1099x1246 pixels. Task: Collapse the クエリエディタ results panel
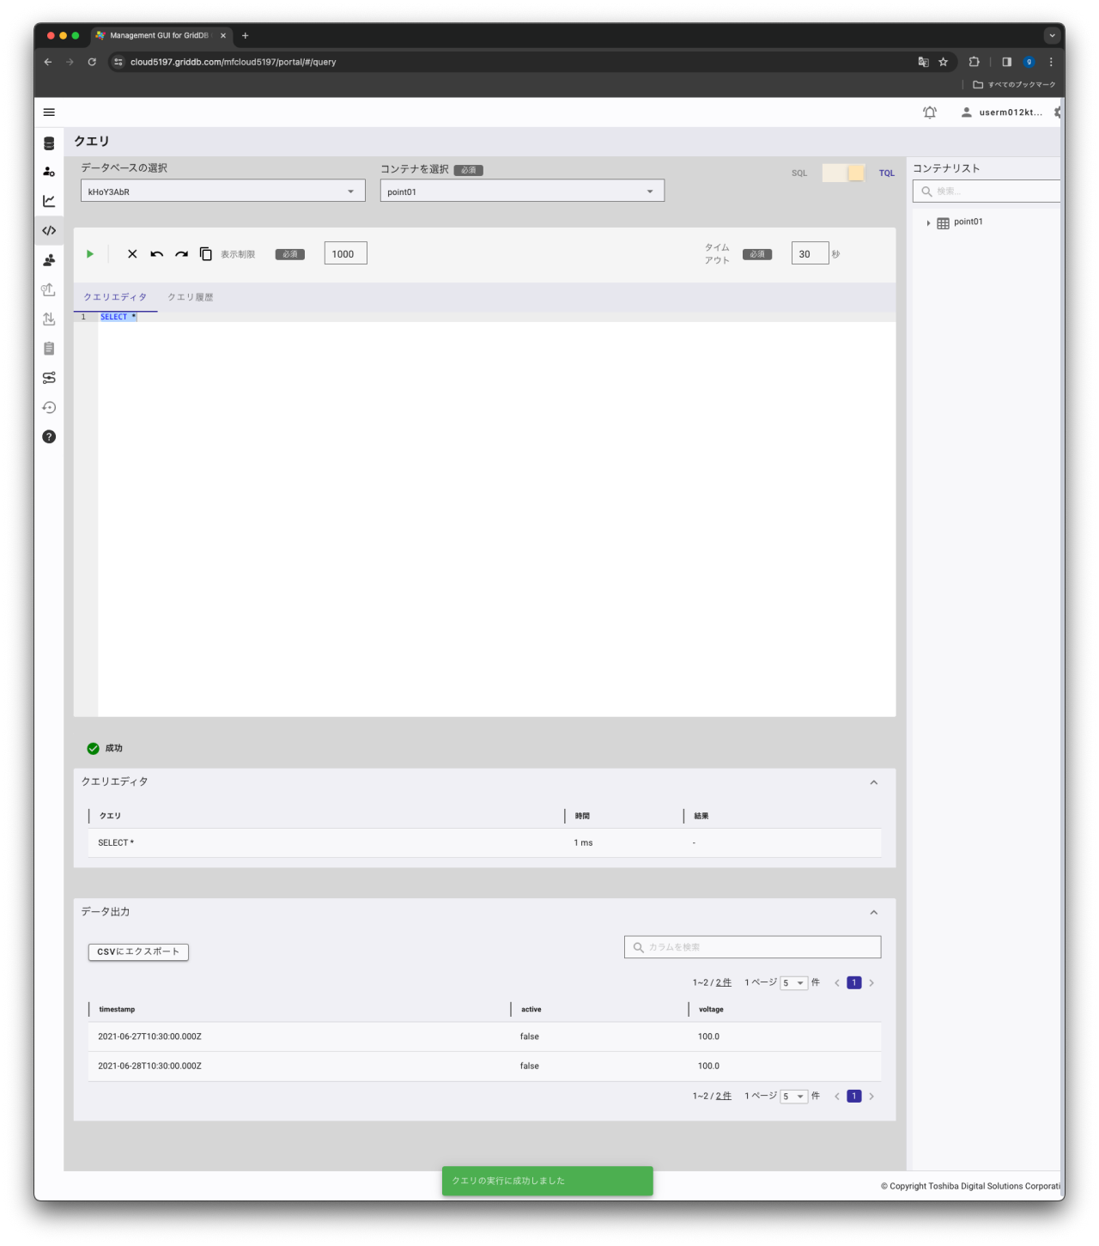pos(873,782)
